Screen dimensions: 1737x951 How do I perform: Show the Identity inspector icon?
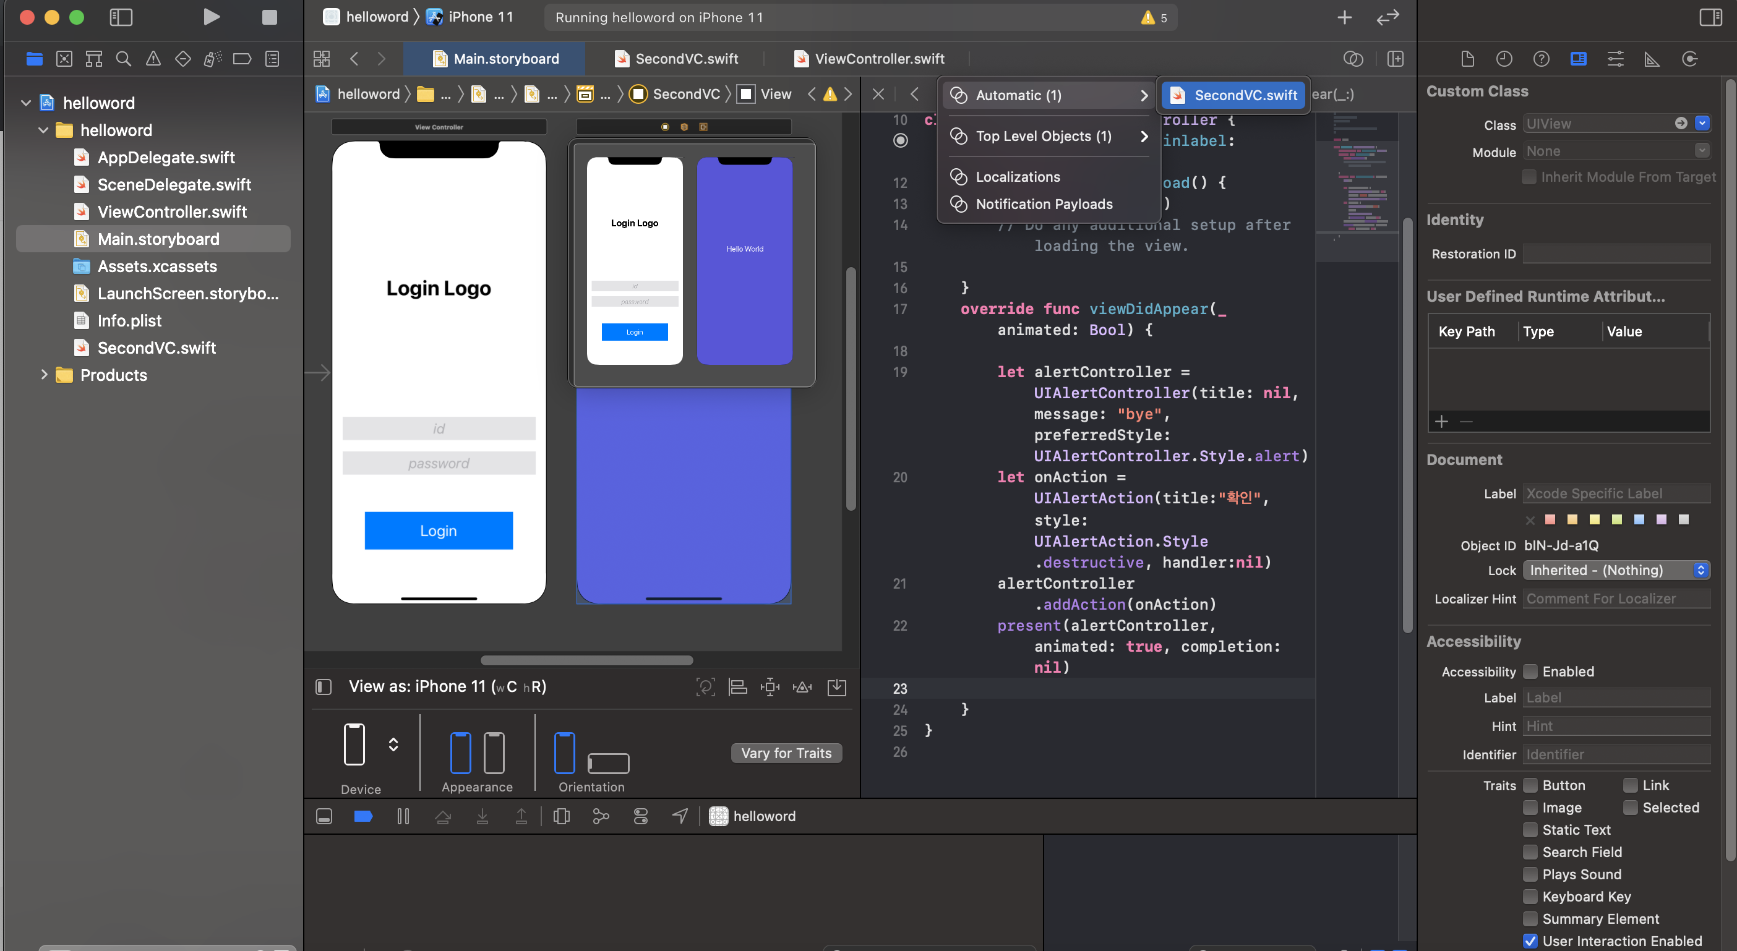pyautogui.click(x=1578, y=59)
